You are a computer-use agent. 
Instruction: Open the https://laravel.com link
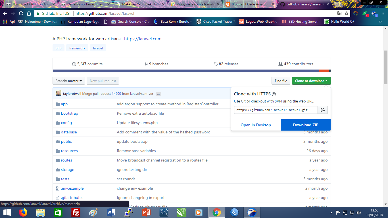[143, 39]
